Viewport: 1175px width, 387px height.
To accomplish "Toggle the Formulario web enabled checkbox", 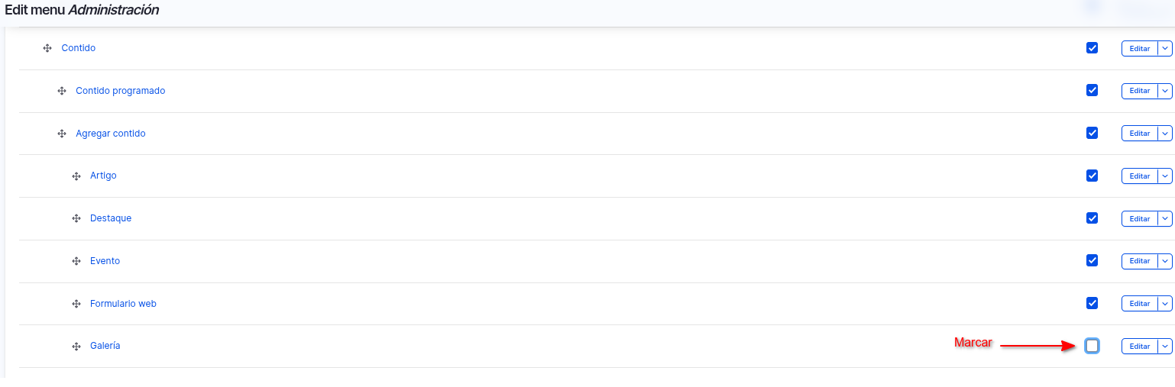I will pyautogui.click(x=1092, y=303).
